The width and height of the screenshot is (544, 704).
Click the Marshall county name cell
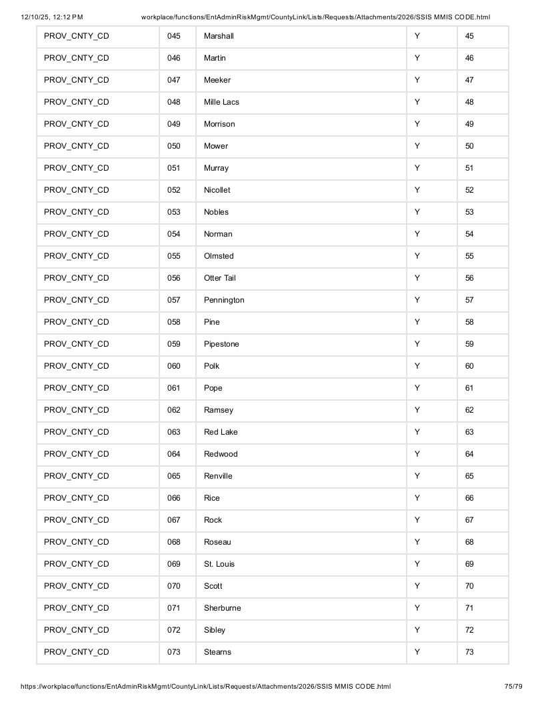coord(301,37)
